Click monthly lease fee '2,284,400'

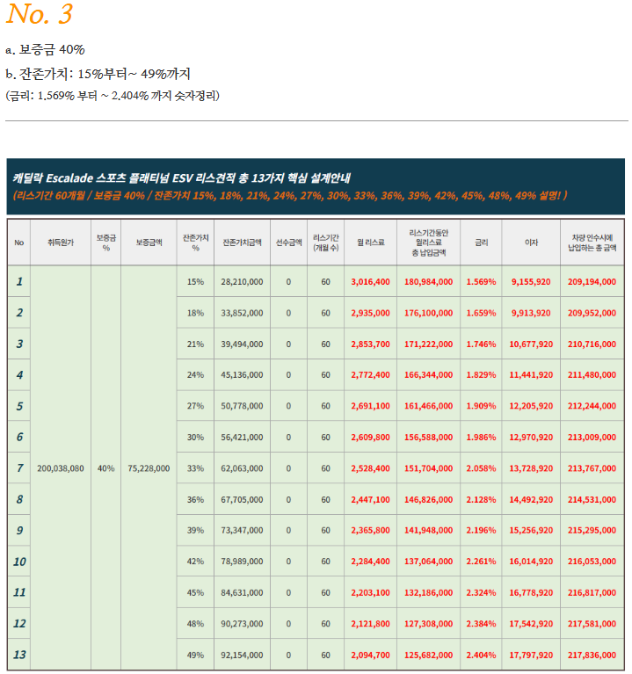tap(371, 562)
